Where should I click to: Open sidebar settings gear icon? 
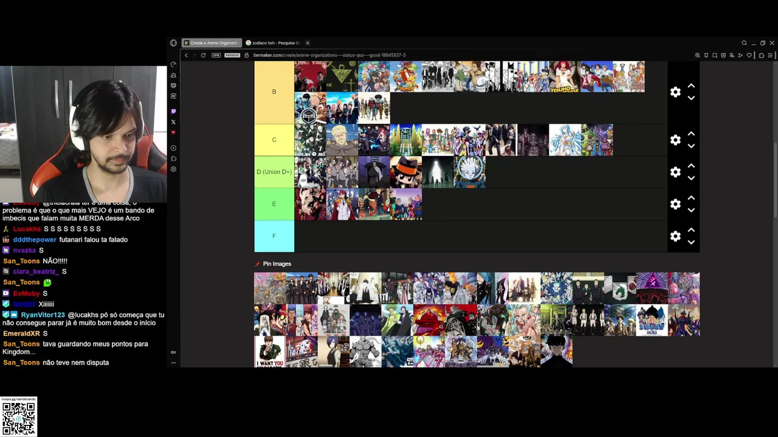(173, 169)
